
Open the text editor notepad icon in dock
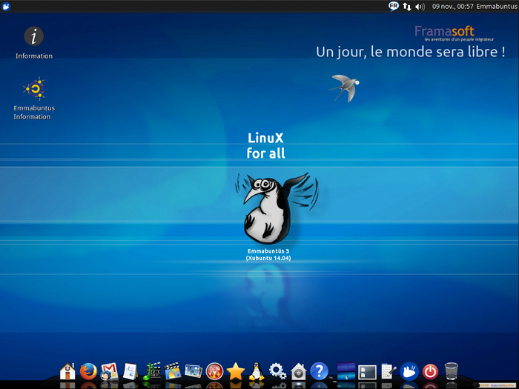click(x=389, y=371)
